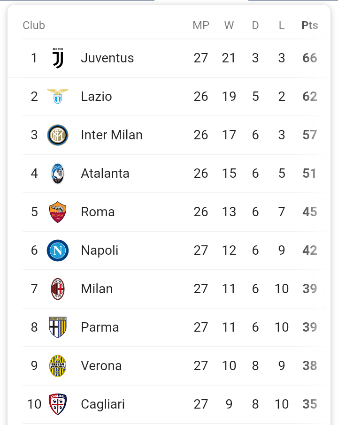Click the Napoli blue N logo
Screen dimensions: 338x425
point(58,250)
